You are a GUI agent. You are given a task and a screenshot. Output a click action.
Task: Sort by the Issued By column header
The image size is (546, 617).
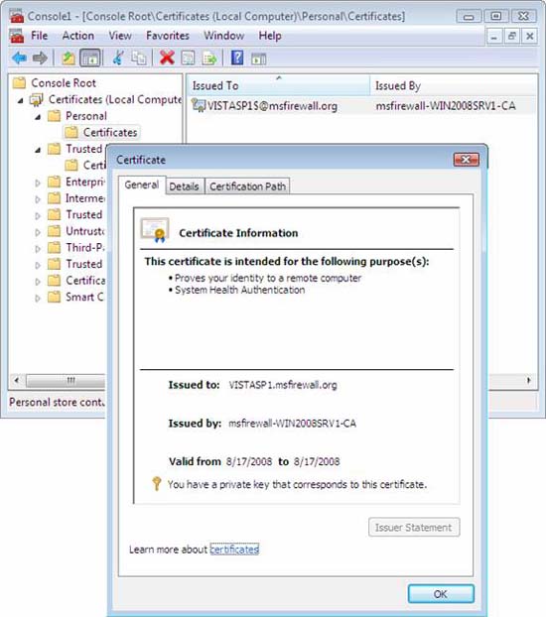453,85
